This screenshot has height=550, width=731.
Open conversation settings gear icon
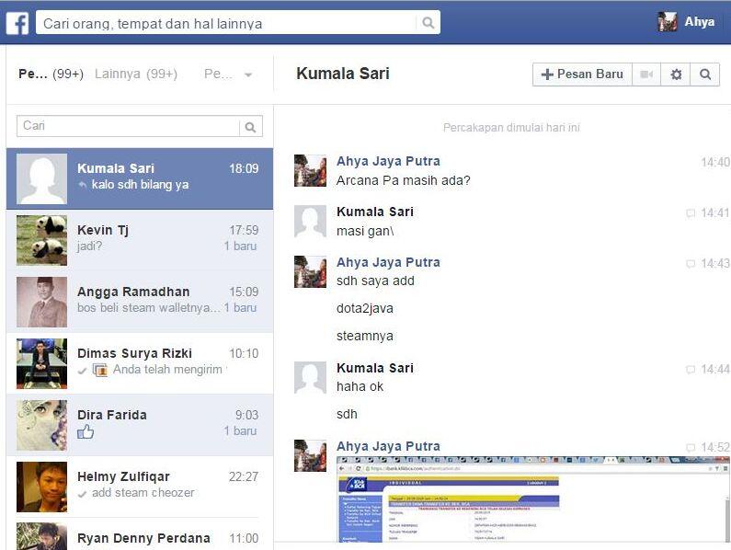coord(676,74)
